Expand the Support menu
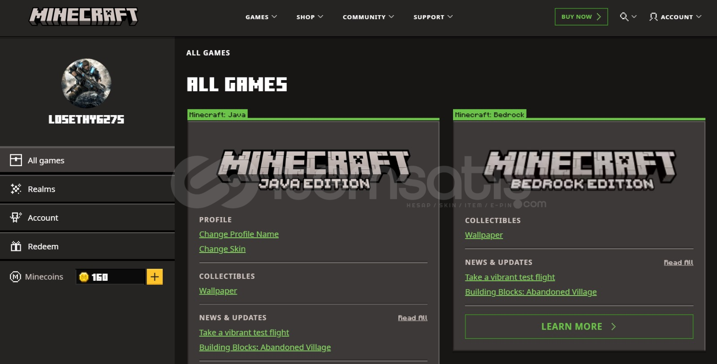717x364 pixels. tap(433, 17)
